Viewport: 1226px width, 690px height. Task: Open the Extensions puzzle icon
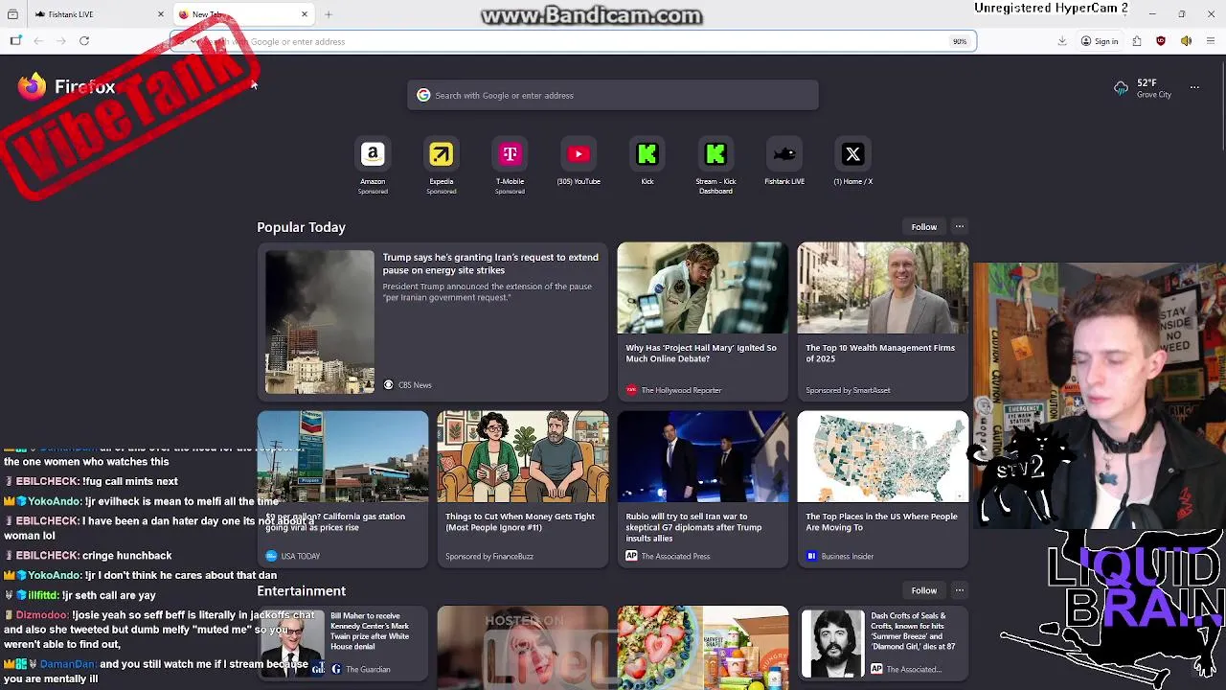tap(1137, 41)
